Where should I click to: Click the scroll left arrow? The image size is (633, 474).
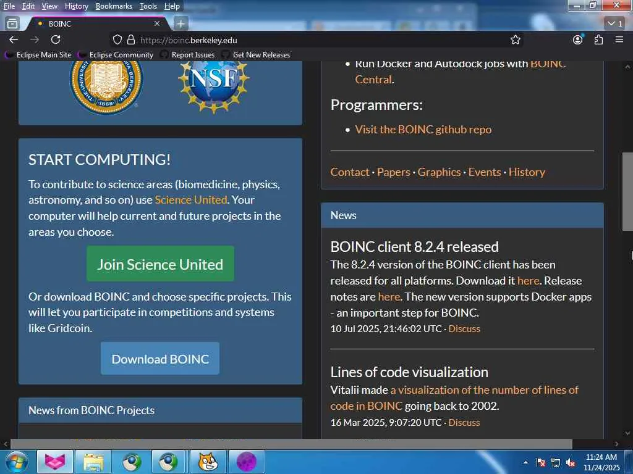(5, 444)
